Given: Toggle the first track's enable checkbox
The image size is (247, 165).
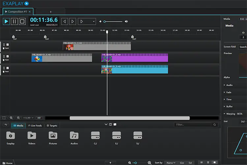Looking at the screenshot, I should click(8, 45).
